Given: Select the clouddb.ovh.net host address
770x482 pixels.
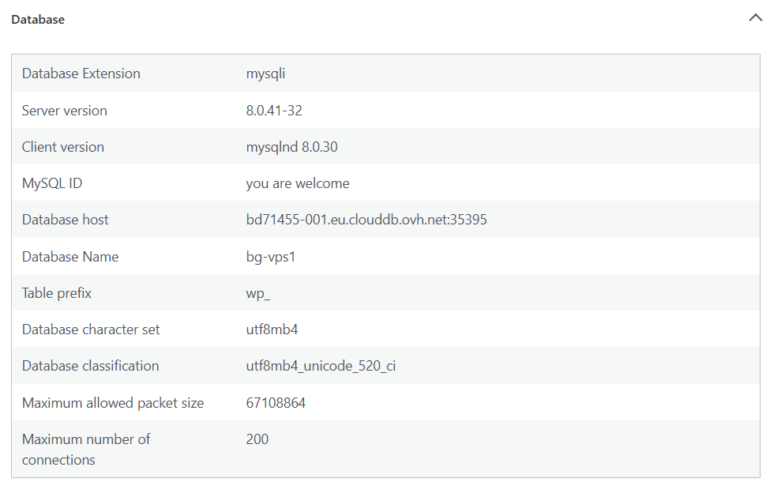Looking at the screenshot, I should pos(366,220).
